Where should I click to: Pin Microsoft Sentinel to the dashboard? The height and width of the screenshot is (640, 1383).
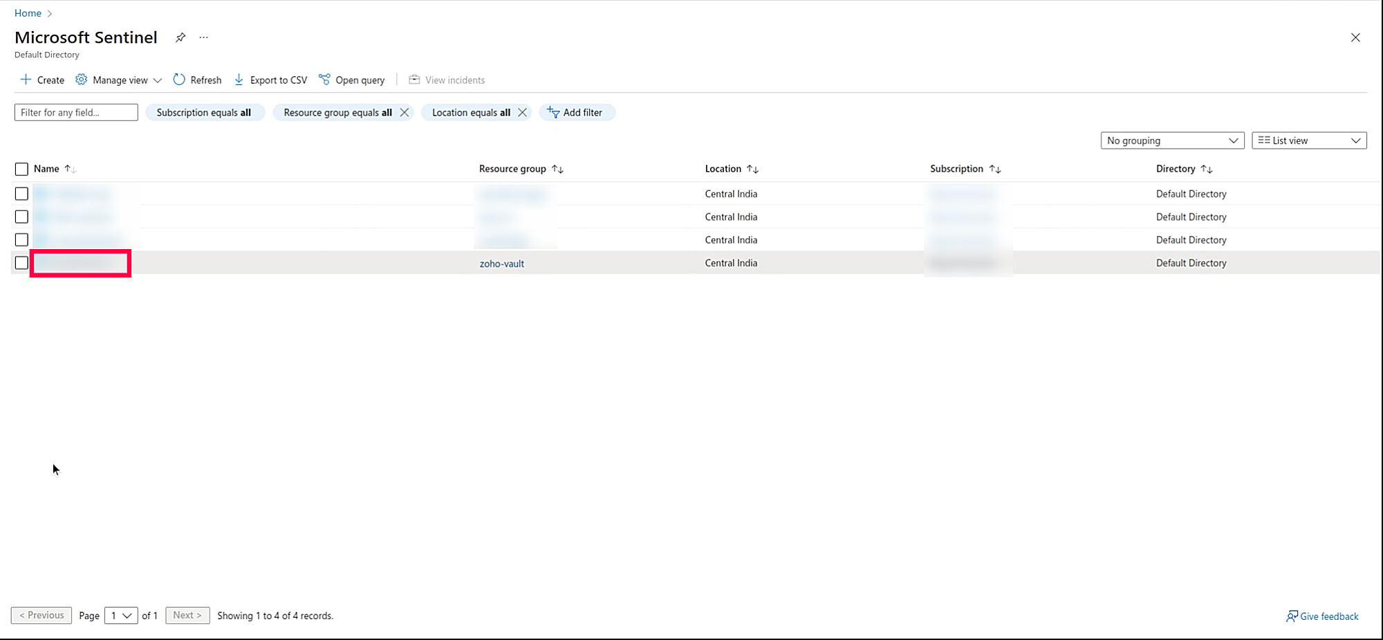180,37
